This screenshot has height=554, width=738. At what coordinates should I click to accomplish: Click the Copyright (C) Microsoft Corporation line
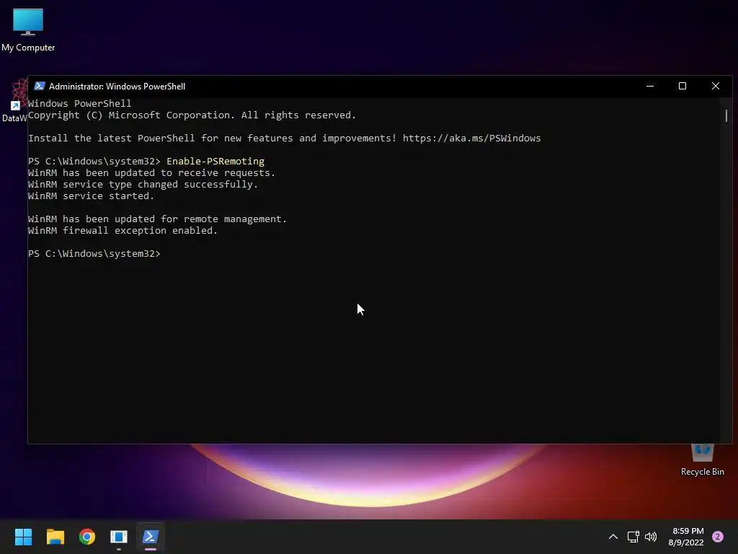192,115
